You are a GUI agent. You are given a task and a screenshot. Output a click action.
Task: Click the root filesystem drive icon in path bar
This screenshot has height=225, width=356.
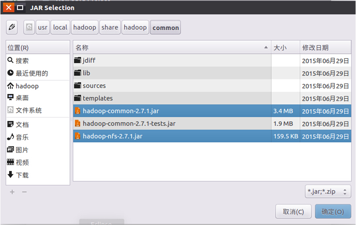(29, 27)
